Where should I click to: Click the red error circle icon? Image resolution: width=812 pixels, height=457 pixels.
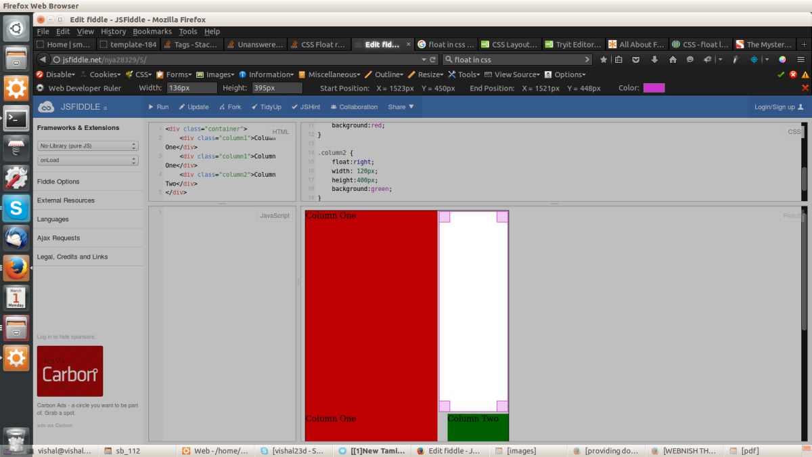[794, 74]
